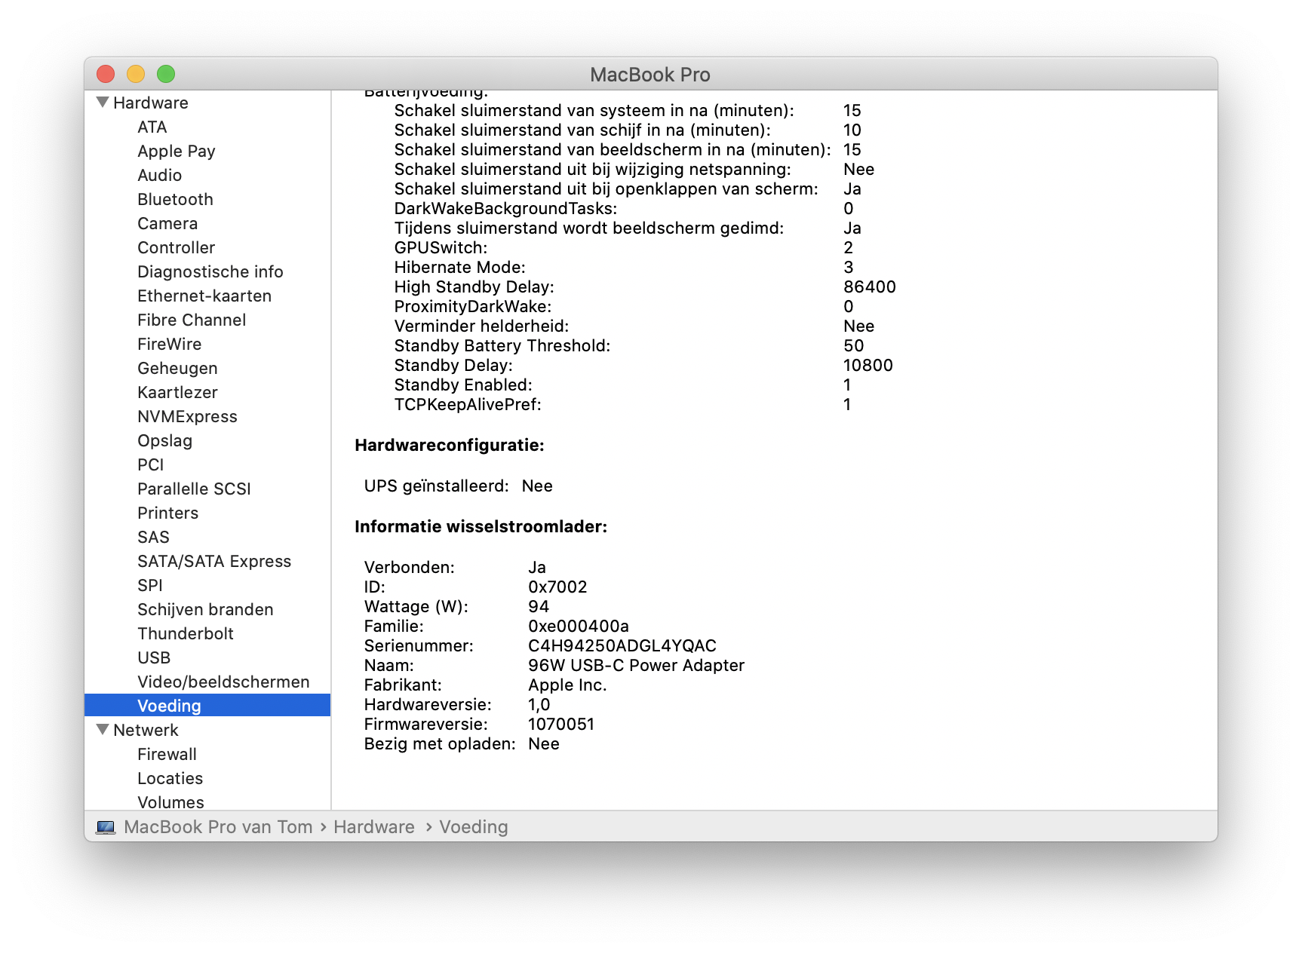1302x953 pixels.
Task: Click the Informatie wisselstroomlader heading
Action: pos(481,526)
